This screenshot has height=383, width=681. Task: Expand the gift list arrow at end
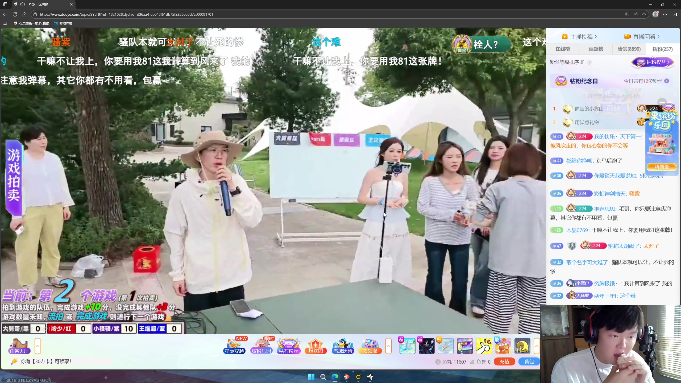click(x=537, y=346)
